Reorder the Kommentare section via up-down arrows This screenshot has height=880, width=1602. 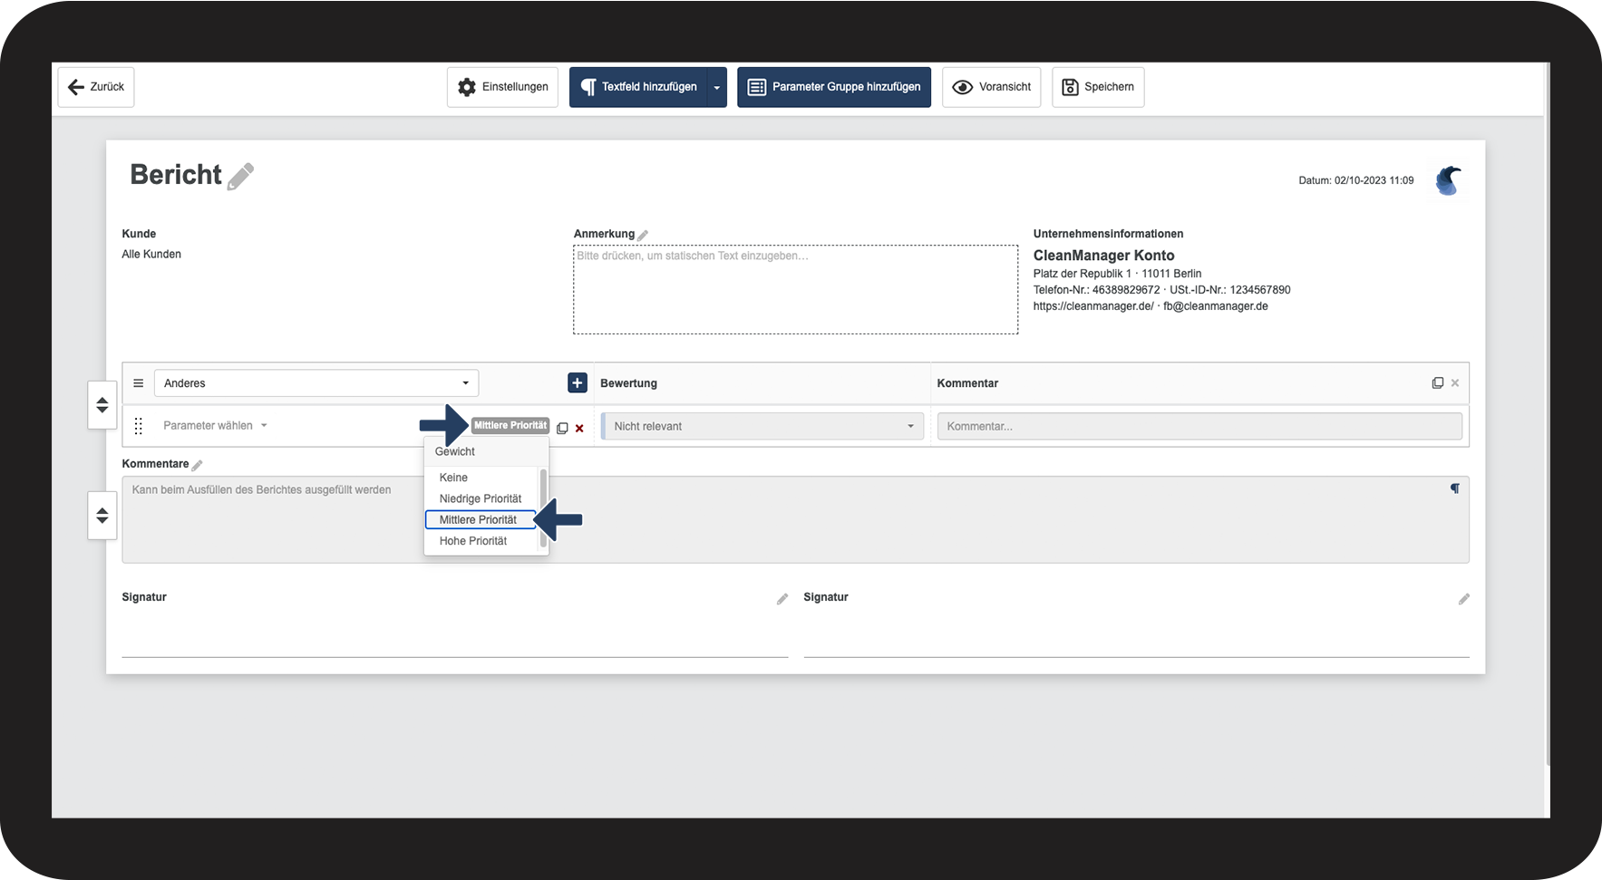[102, 516]
